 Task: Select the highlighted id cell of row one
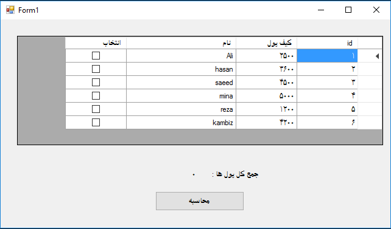point(327,56)
